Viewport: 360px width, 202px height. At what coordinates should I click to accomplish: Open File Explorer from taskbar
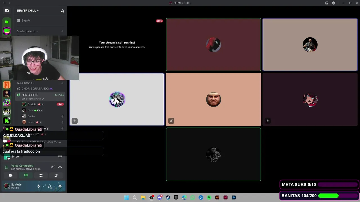[x=143, y=198]
